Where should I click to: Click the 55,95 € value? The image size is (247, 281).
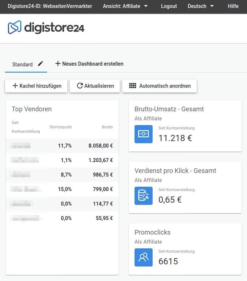(104, 218)
